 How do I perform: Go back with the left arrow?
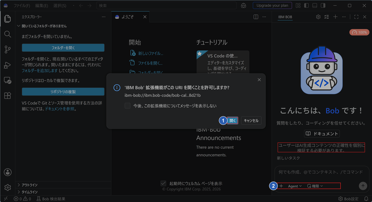pos(81,6)
